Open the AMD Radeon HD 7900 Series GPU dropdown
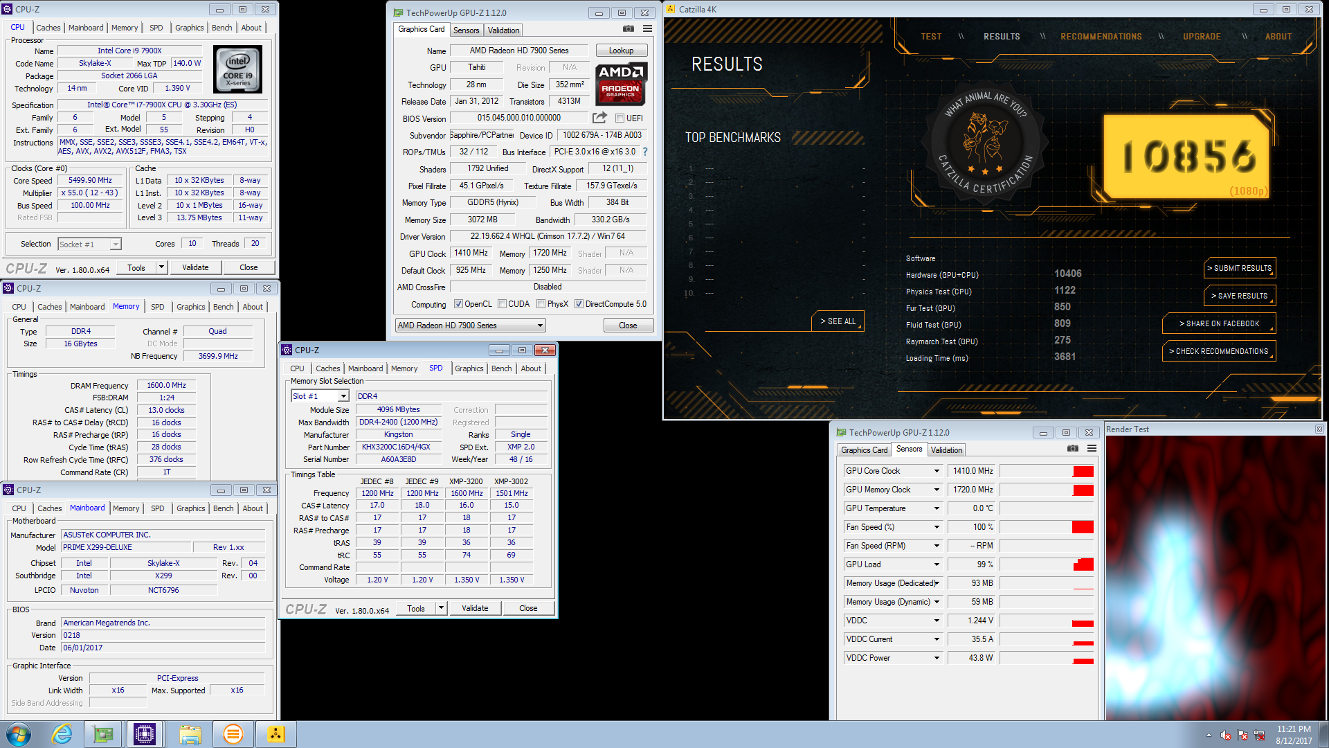Screen dimensions: 1329x748 click(470, 326)
